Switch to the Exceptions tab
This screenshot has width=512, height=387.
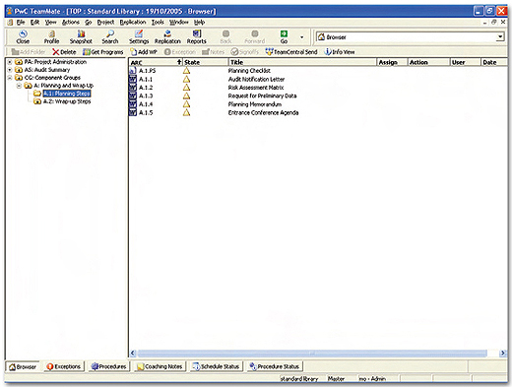(64, 366)
